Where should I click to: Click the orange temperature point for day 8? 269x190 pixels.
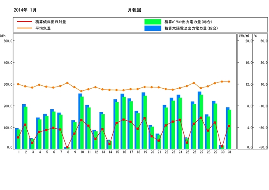point(67,83)
